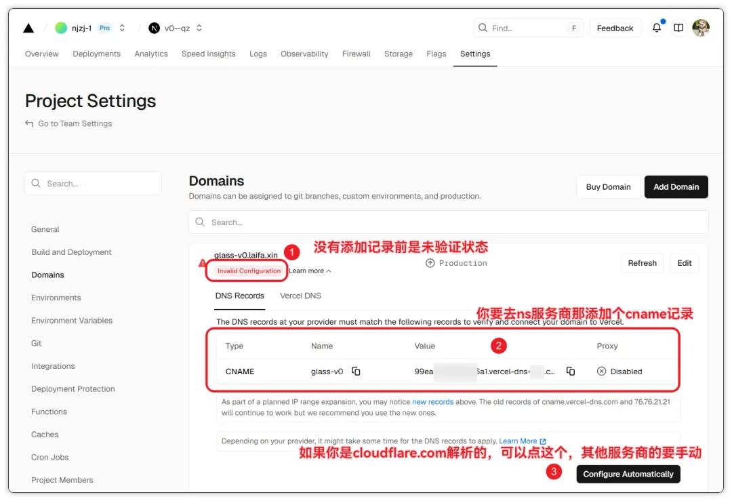Click the Invalid Configuration badge
The width and height of the screenshot is (732, 501).
249,270
